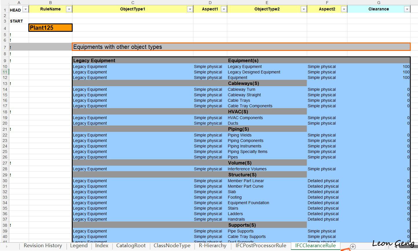
Task: Open the Aspect1 filter dropdown
Action: pos(224,10)
